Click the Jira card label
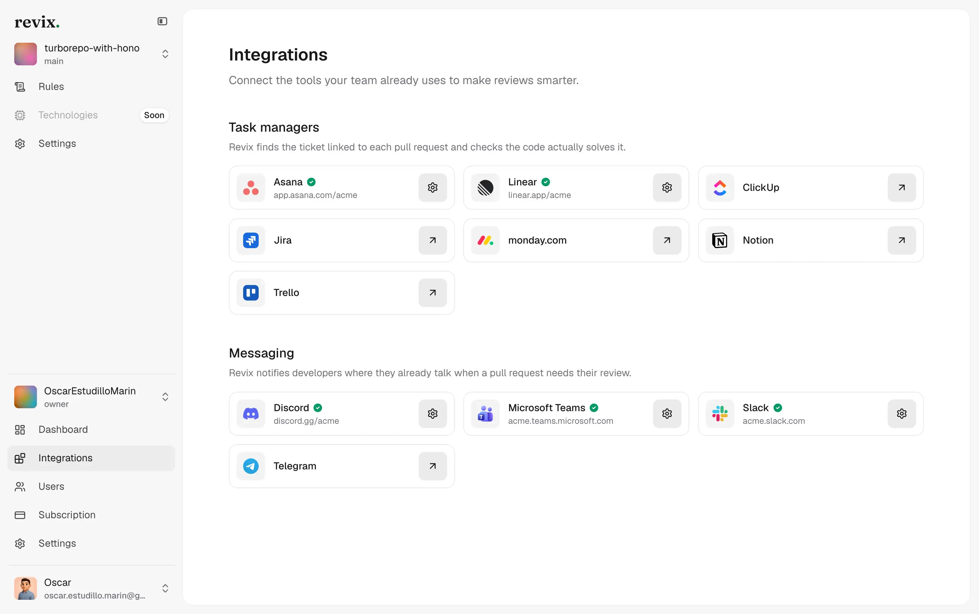 (x=282, y=240)
